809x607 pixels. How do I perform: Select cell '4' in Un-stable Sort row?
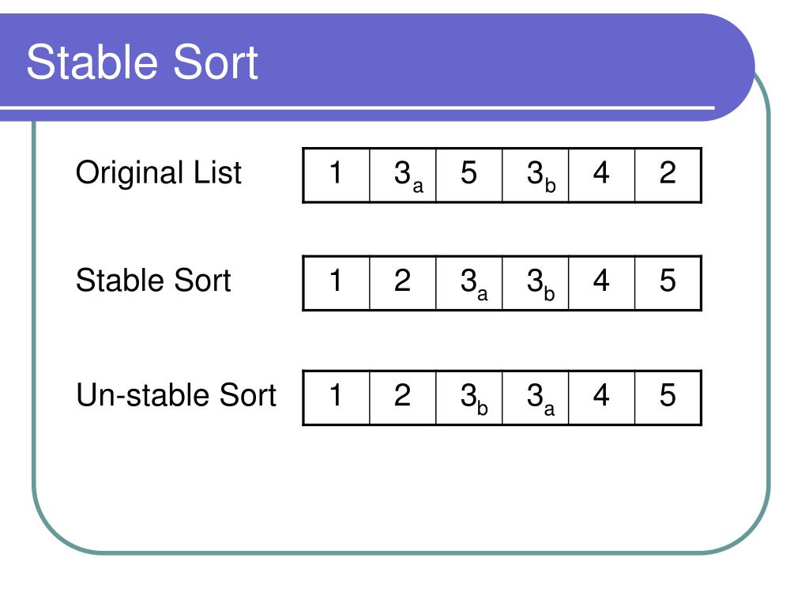point(601,398)
